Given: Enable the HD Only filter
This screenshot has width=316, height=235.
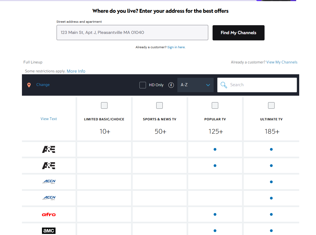Looking at the screenshot, I should pos(143,85).
